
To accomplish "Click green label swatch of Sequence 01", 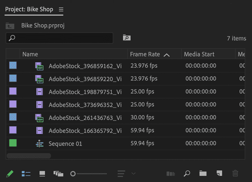I will (x=13, y=143).
